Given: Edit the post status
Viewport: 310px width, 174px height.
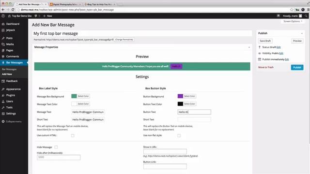Looking at the screenshot, I should (x=279, y=47).
